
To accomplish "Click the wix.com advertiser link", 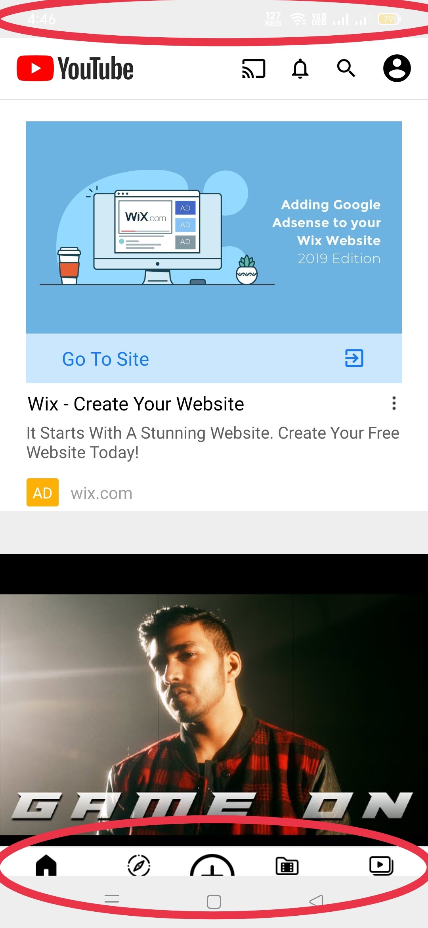I will tap(101, 493).
